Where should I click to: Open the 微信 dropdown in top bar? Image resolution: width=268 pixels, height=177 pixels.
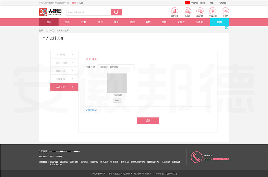212,3
